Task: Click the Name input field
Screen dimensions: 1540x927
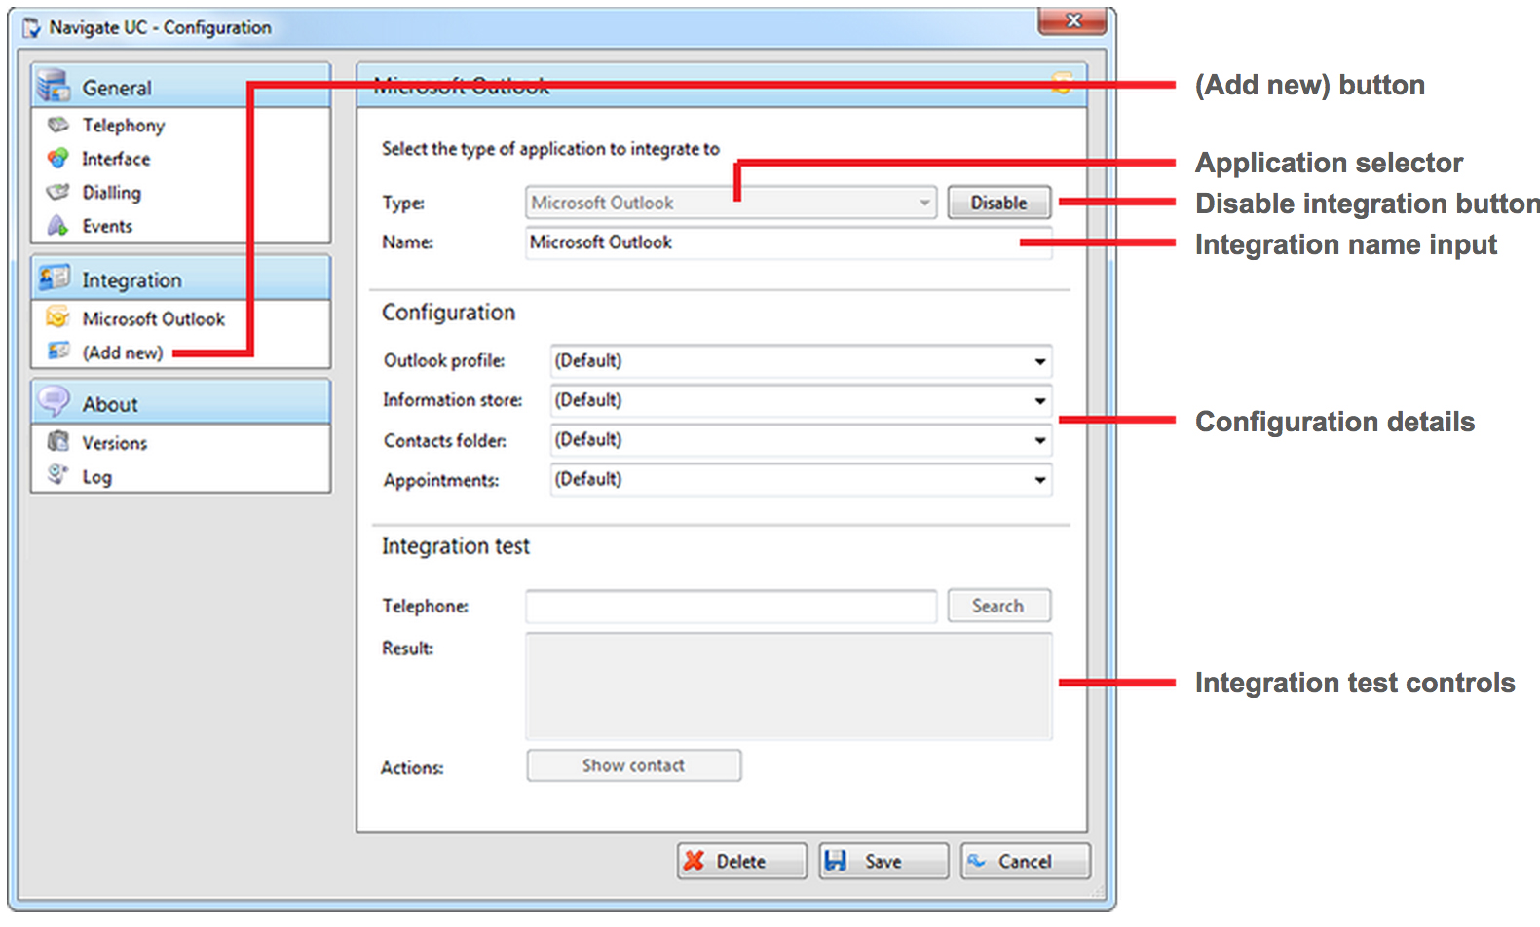Action: [789, 242]
